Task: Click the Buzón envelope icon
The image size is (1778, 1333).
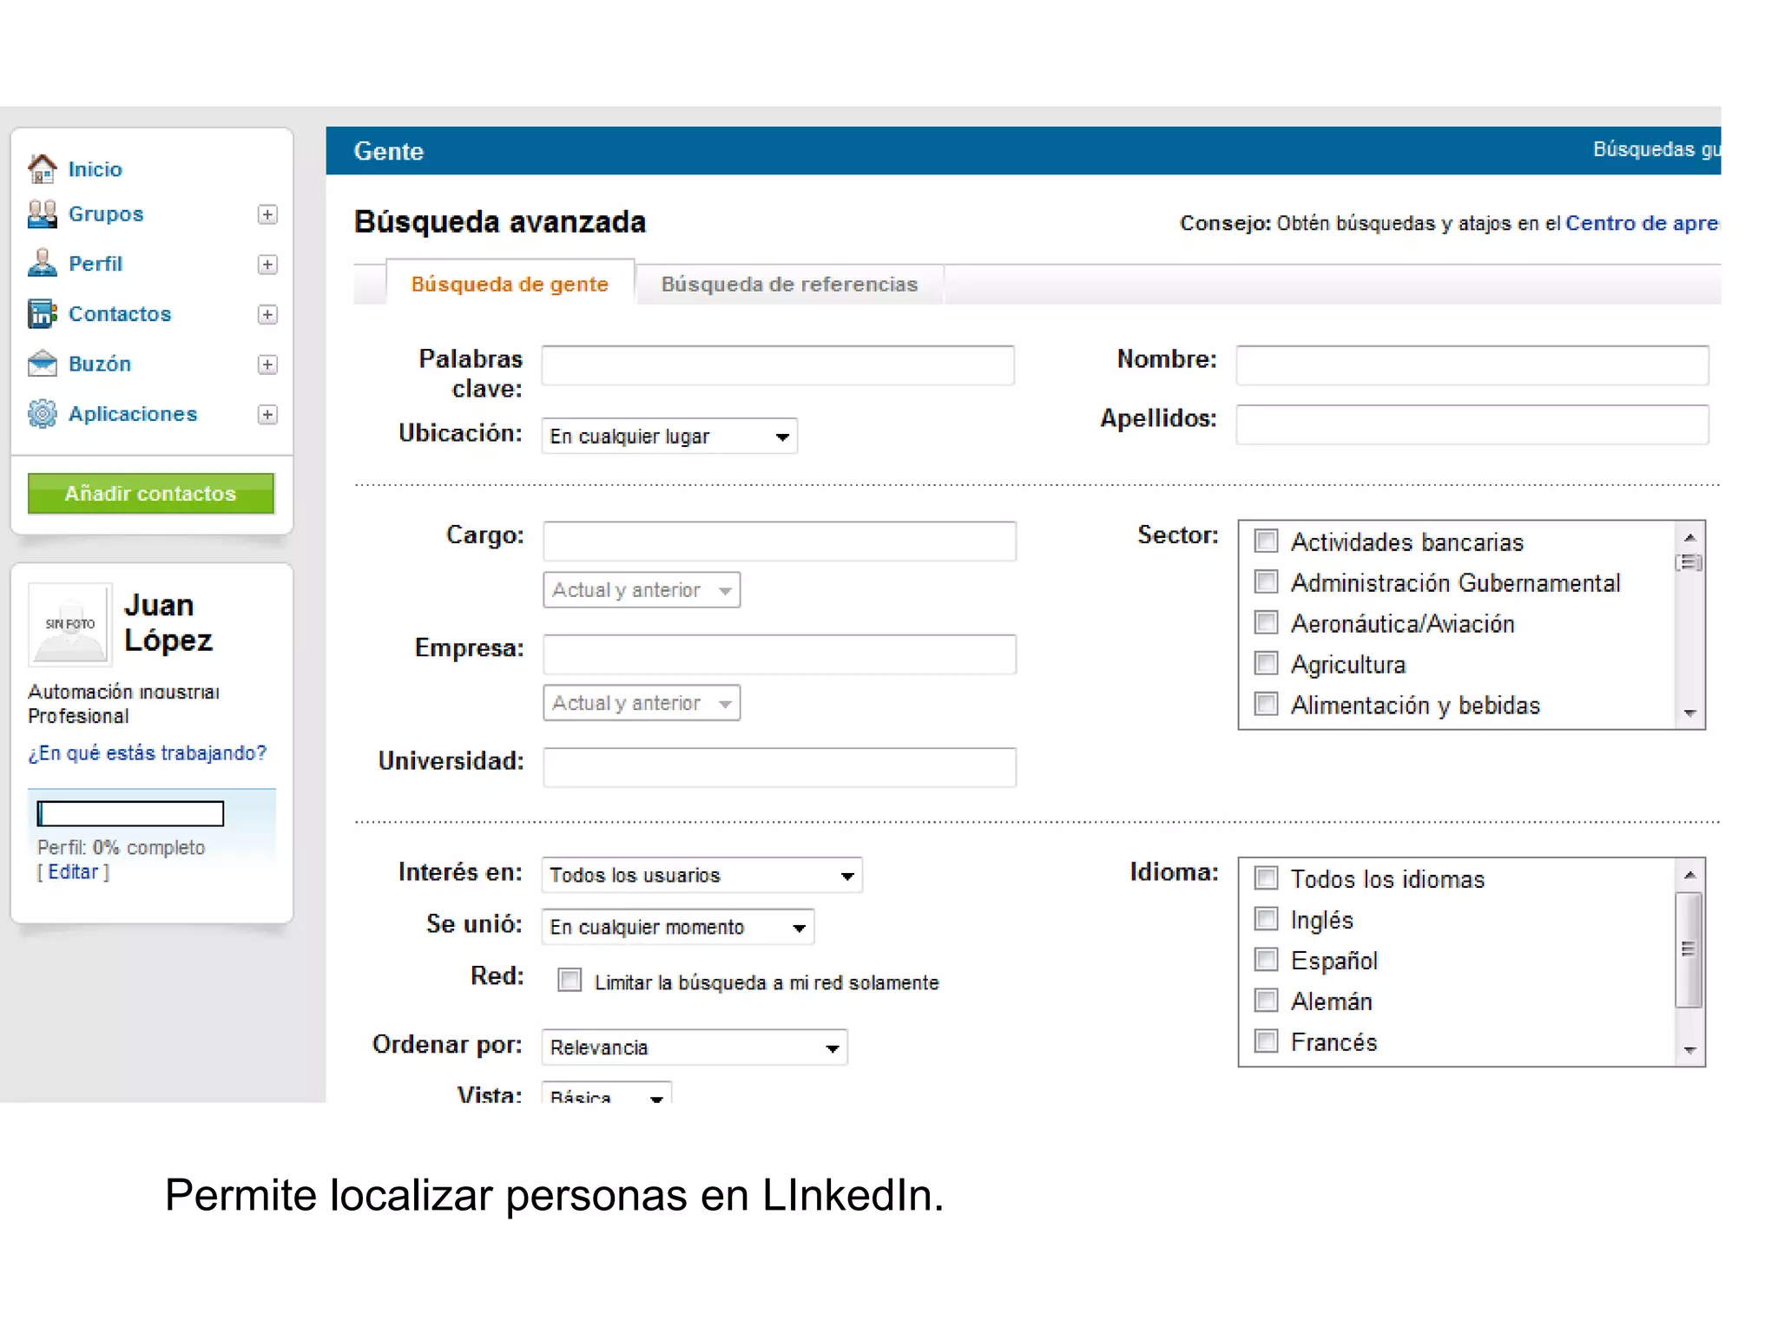Action: (42, 363)
